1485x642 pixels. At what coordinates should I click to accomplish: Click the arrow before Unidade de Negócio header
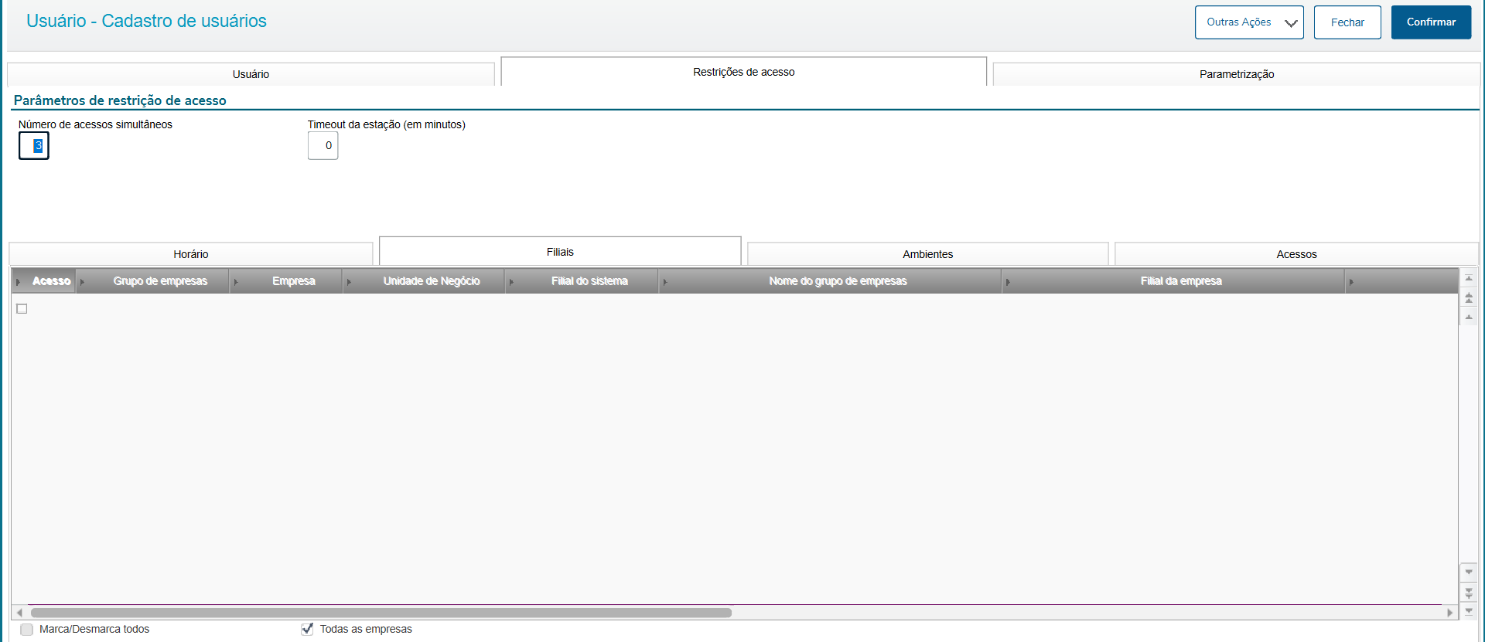pyautogui.click(x=350, y=282)
